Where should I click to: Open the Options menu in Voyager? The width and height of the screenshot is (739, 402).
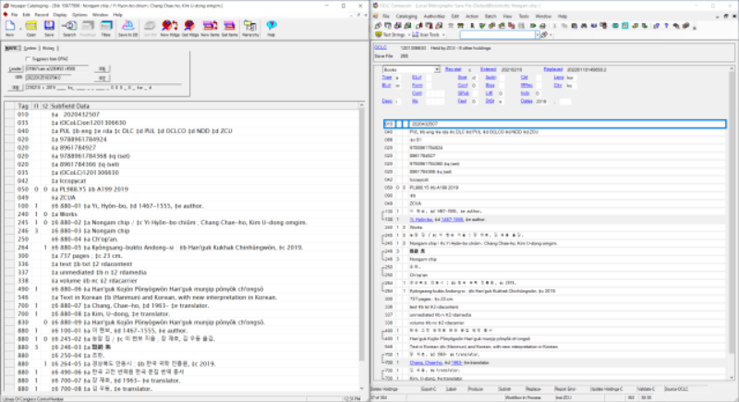pos(79,15)
